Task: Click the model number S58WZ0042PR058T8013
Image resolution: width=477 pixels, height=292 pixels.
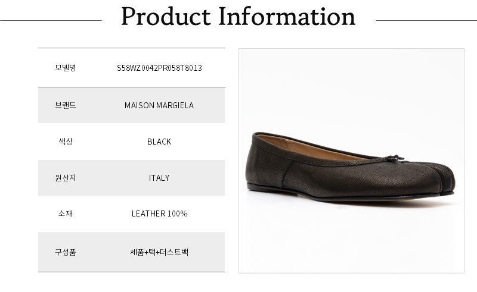Action: (159, 68)
